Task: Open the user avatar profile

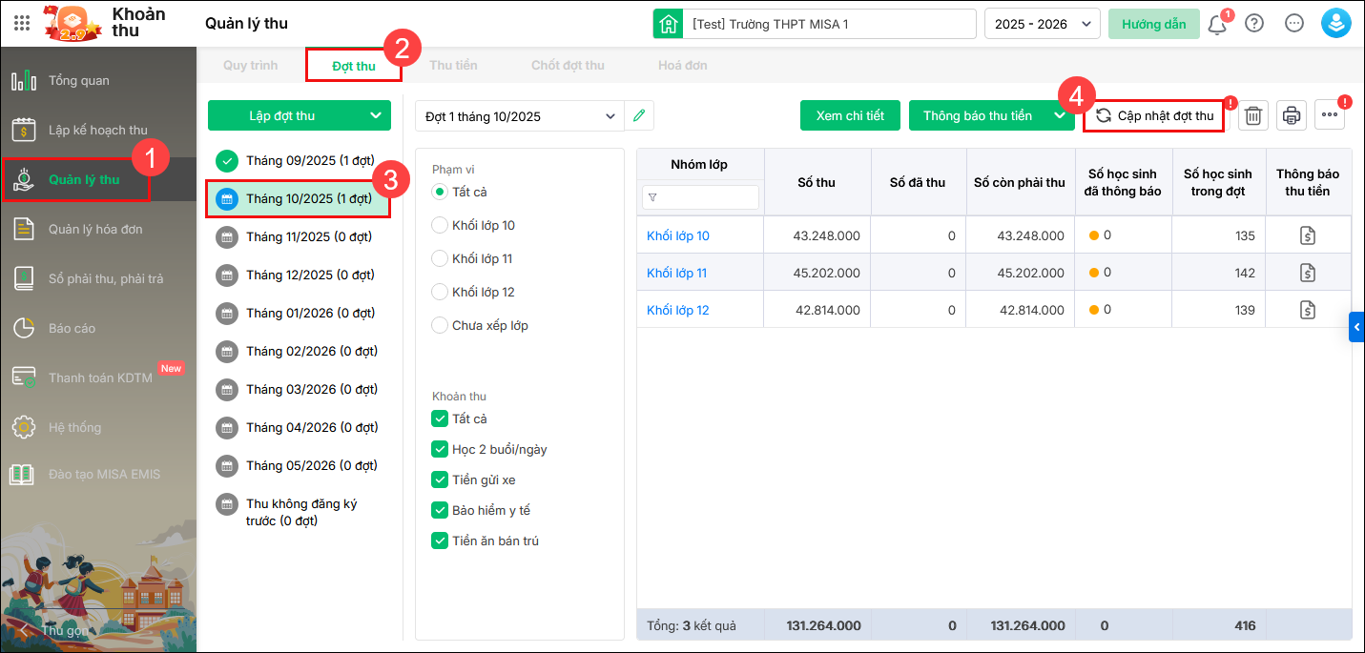Action: 1335,24
